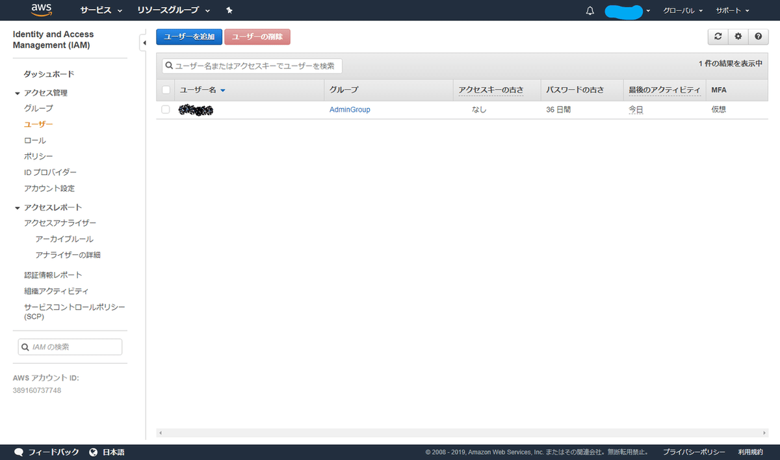
Task: Click the ユーザーを追加 button
Action: tap(189, 37)
